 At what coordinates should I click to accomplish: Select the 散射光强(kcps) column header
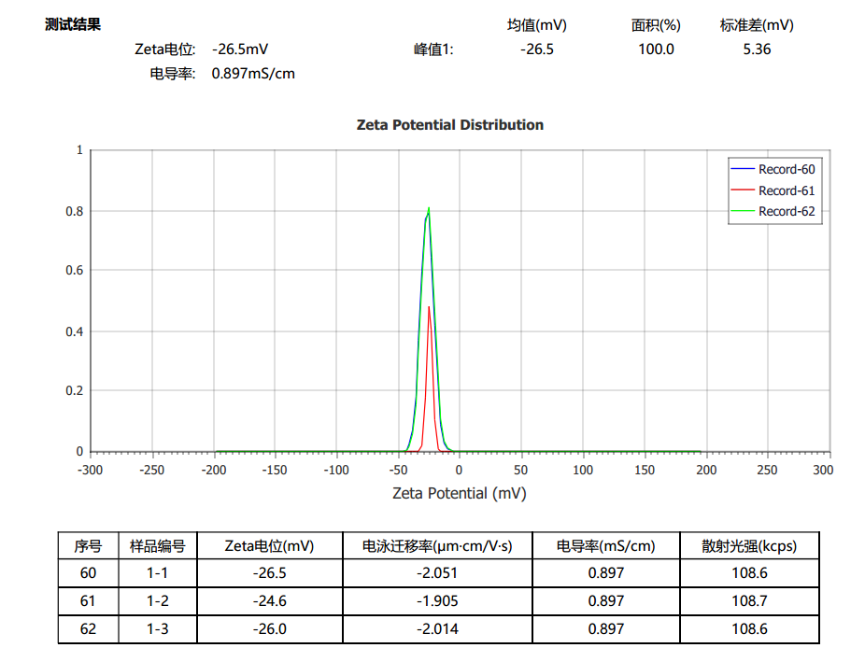[749, 546]
